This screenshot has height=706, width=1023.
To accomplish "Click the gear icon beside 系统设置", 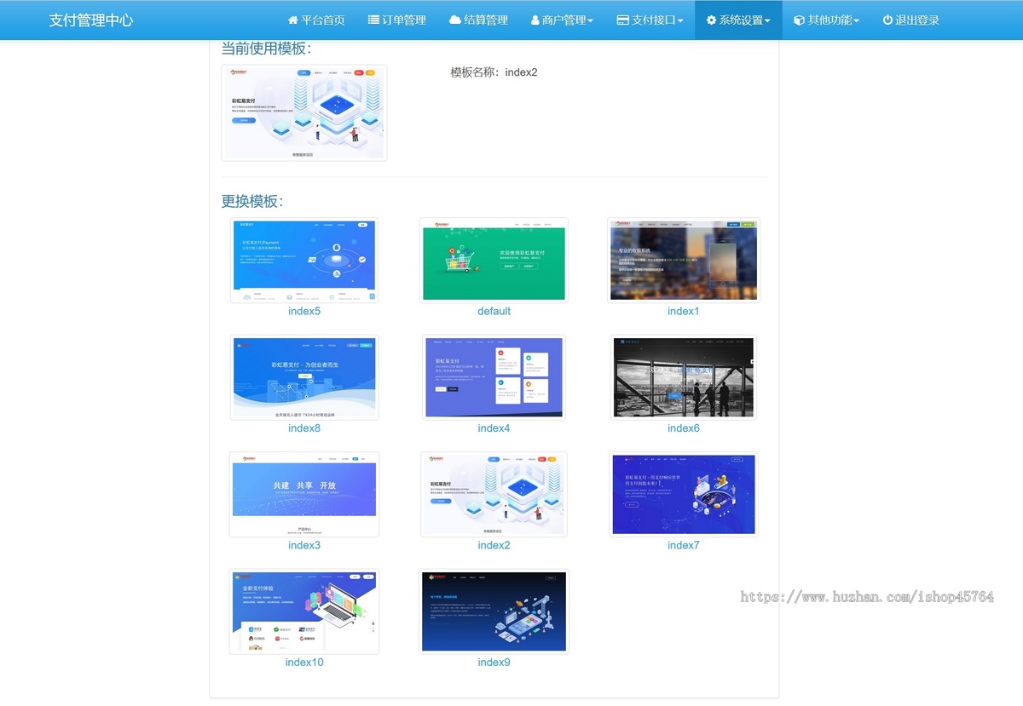I will pos(711,20).
